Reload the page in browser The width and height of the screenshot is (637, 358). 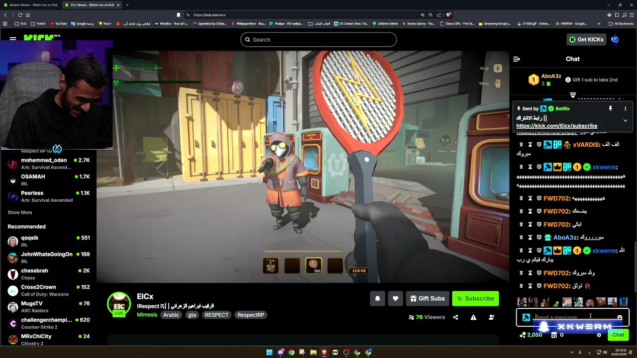tap(20, 15)
